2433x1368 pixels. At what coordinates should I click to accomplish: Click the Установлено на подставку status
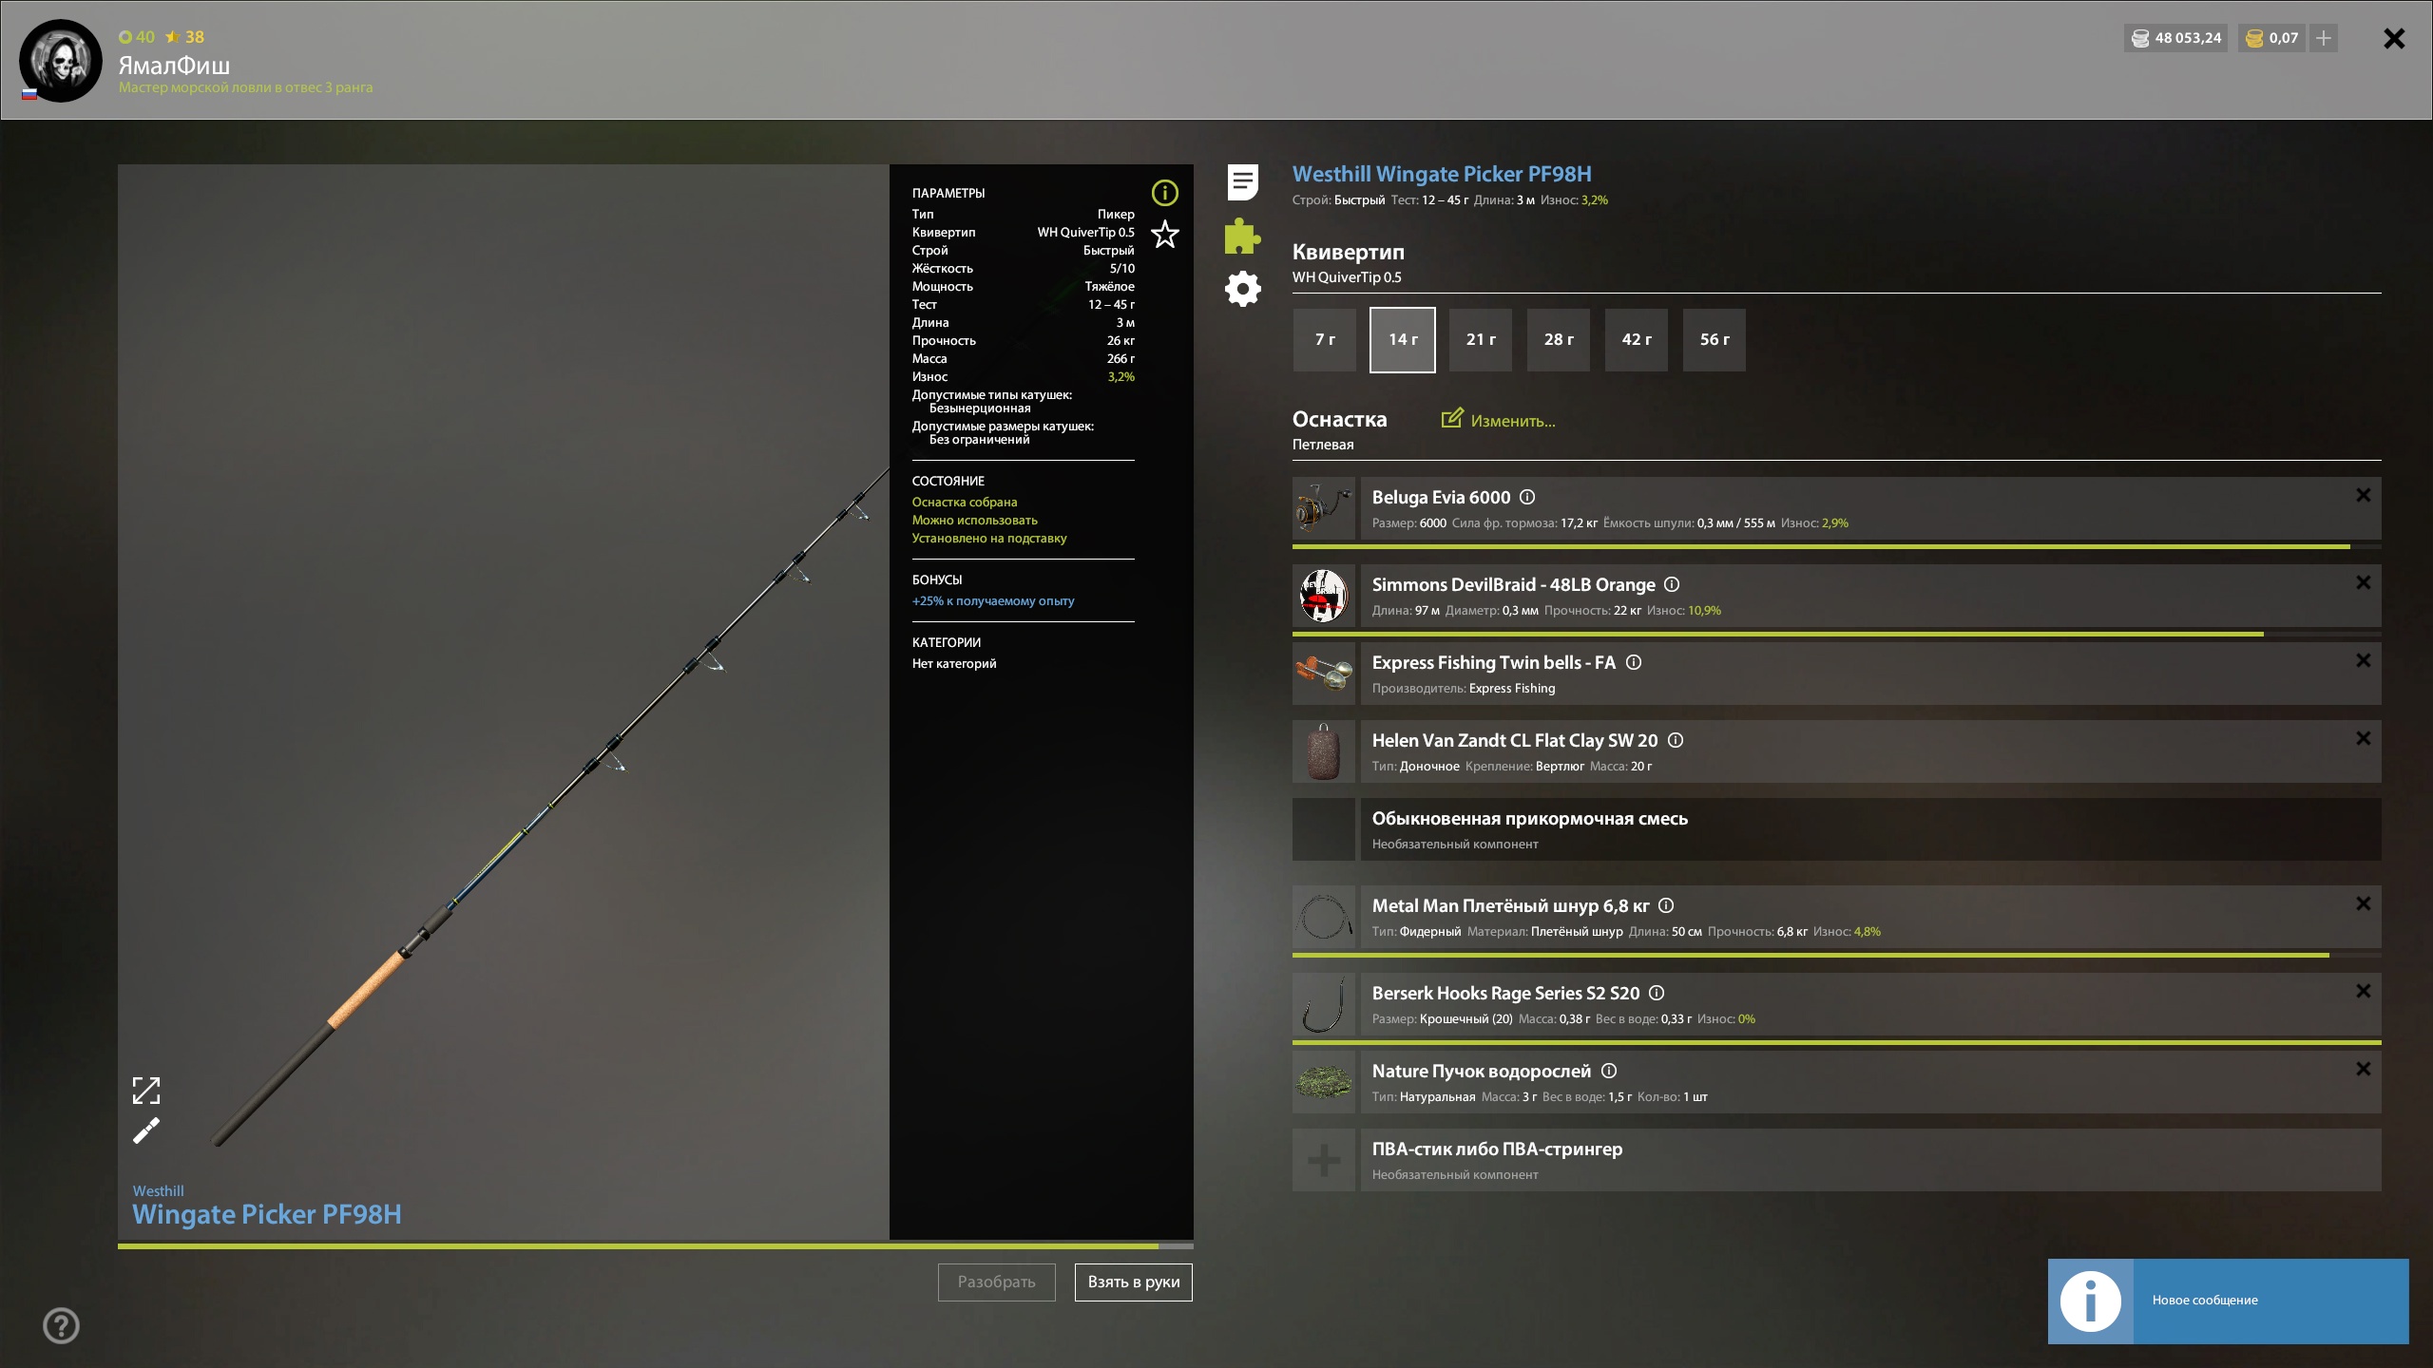[x=989, y=539]
